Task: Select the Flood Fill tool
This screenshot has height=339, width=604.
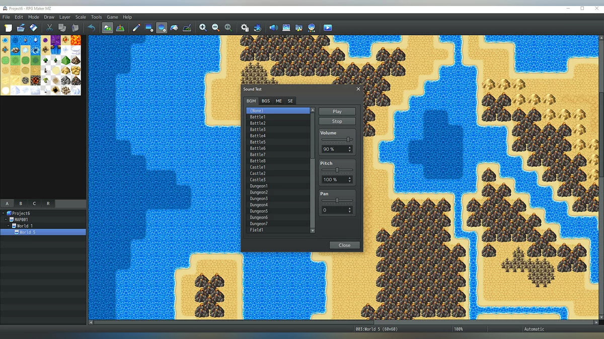Action: (x=174, y=28)
